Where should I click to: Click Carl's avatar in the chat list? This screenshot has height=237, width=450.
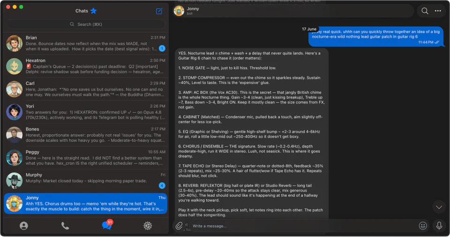(15, 89)
